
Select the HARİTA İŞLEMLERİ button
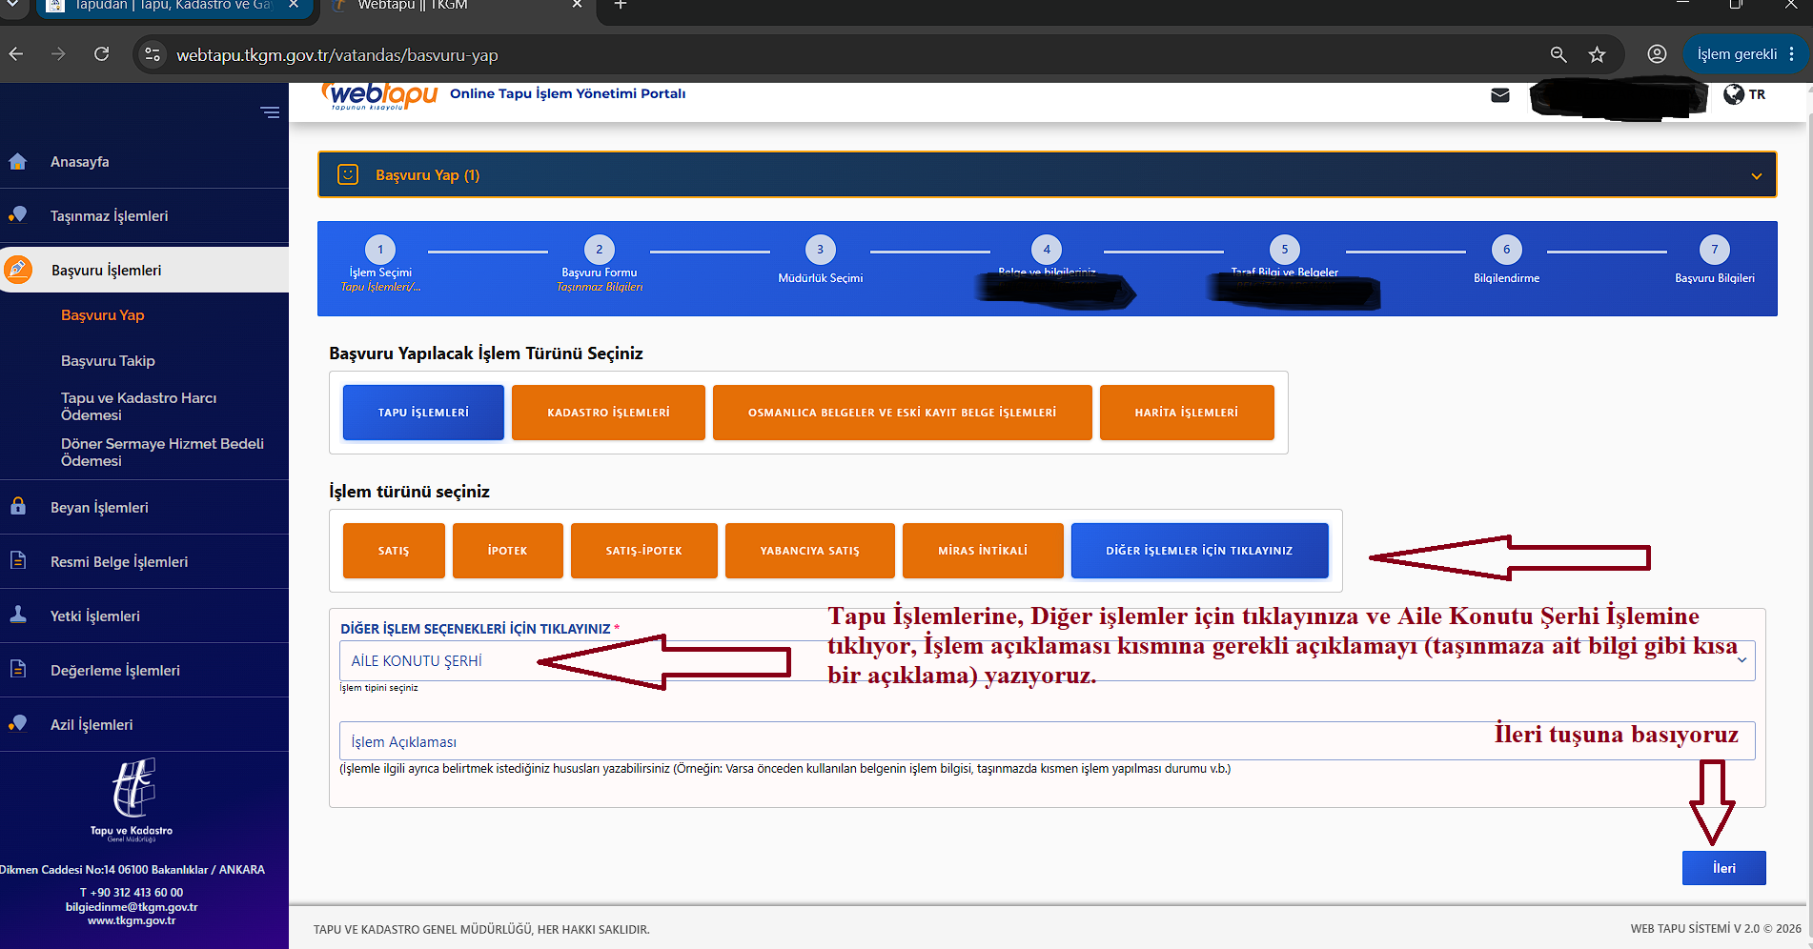[1187, 413]
